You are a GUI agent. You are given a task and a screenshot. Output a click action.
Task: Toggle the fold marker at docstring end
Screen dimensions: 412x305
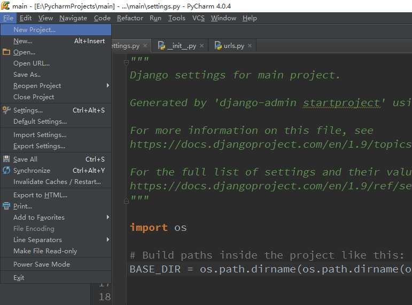tap(126, 201)
